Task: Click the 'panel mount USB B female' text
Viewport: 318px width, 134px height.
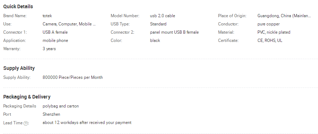Action: tap(174, 32)
